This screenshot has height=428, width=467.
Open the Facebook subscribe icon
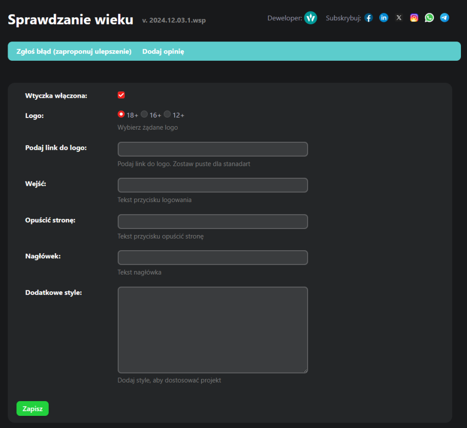click(x=368, y=17)
